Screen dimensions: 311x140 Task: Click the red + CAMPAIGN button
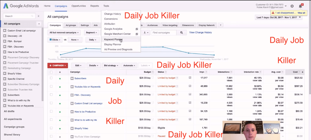pos(58,66)
